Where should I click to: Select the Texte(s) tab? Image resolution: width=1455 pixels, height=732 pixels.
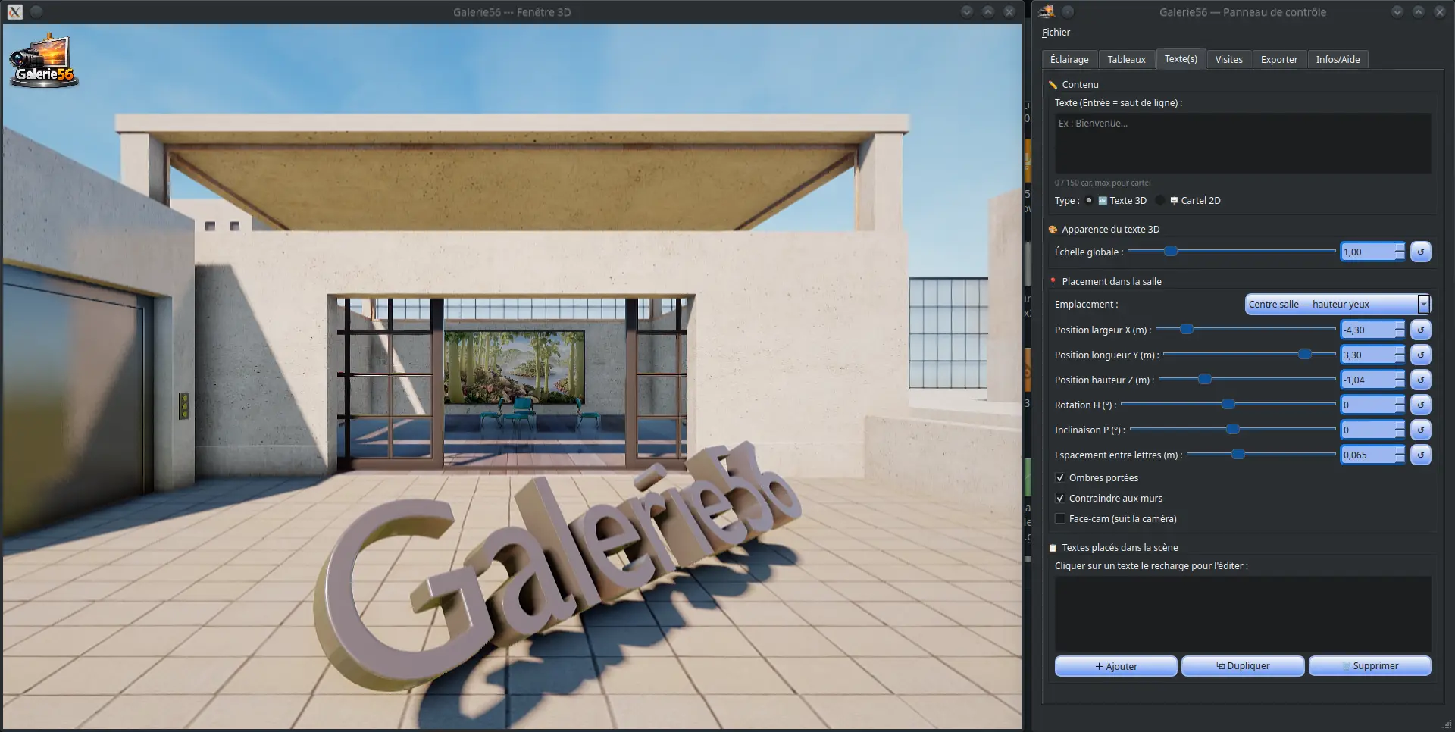point(1181,59)
